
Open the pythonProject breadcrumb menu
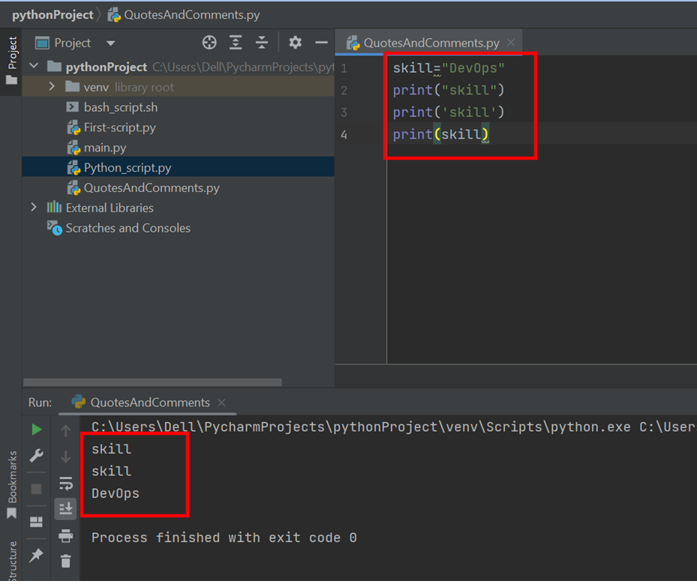[x=53, y=13]
